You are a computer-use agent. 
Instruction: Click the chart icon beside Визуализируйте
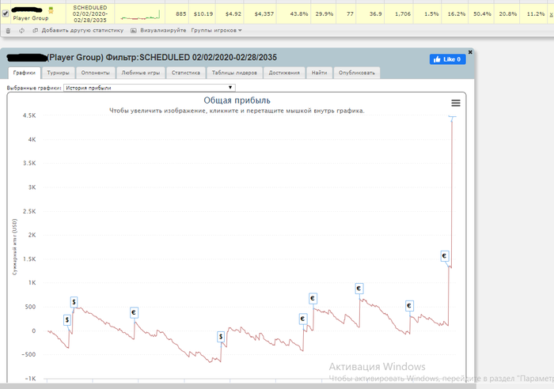pos(133,31)
